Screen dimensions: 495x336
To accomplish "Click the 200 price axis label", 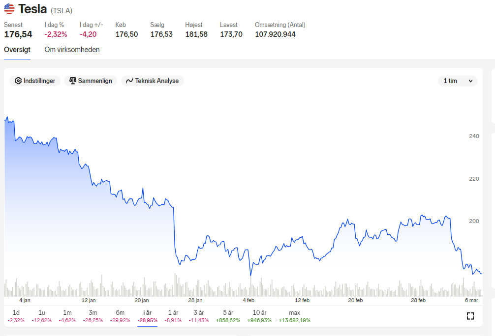I will (474, 221).
